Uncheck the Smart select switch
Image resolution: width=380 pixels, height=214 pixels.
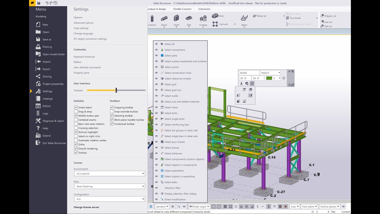76,107
